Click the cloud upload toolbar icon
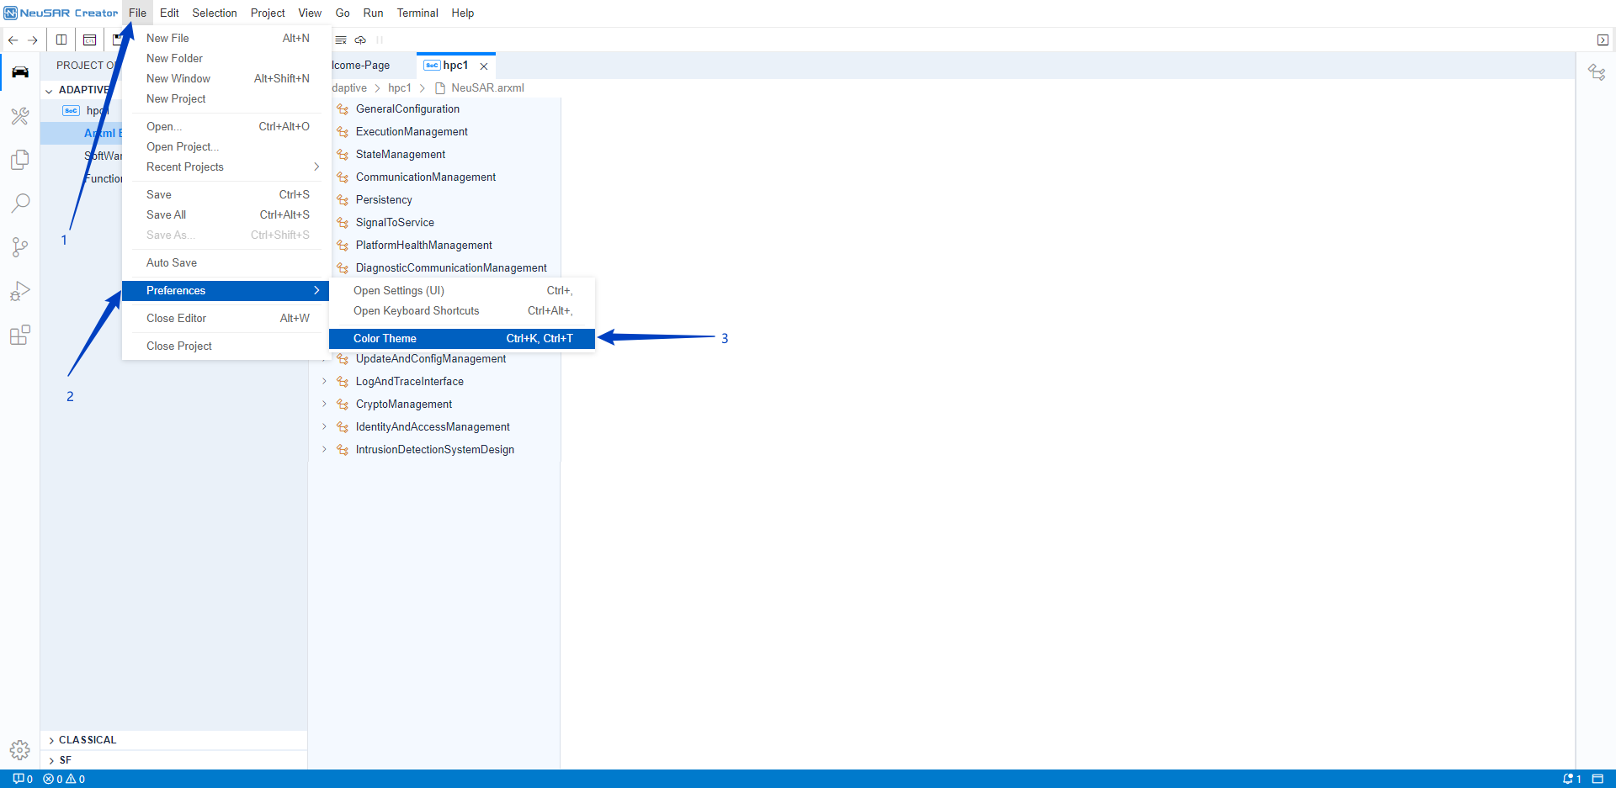 [360, 40]
